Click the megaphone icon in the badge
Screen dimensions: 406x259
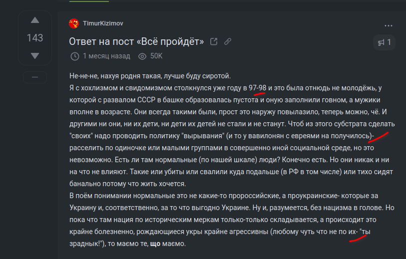click(x=381, y=43)
